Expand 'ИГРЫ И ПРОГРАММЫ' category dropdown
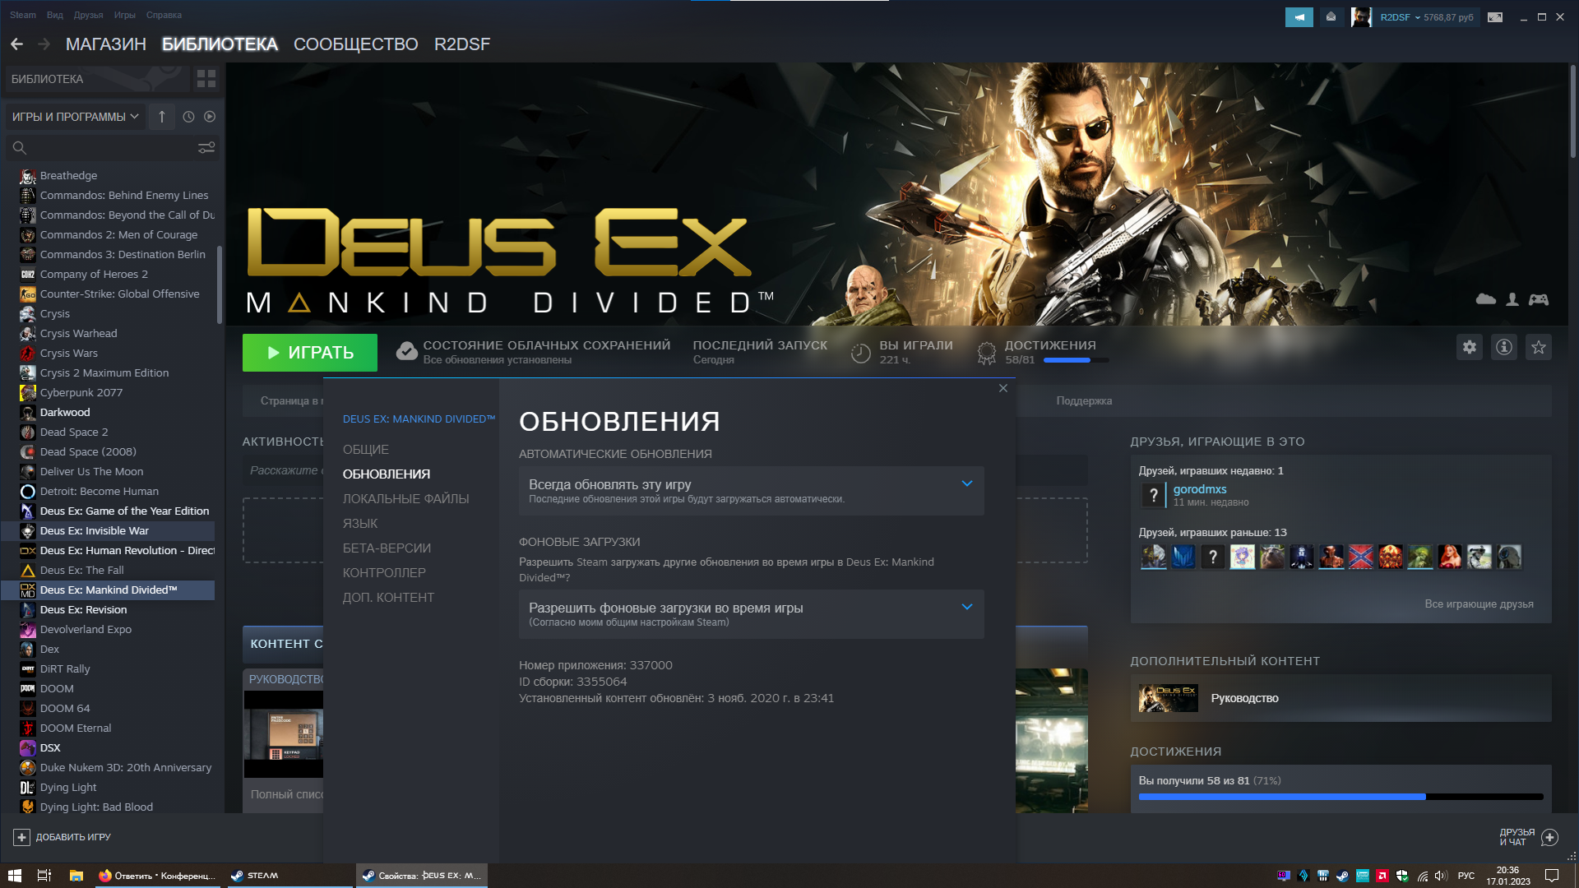 click(x=75, y=117)
